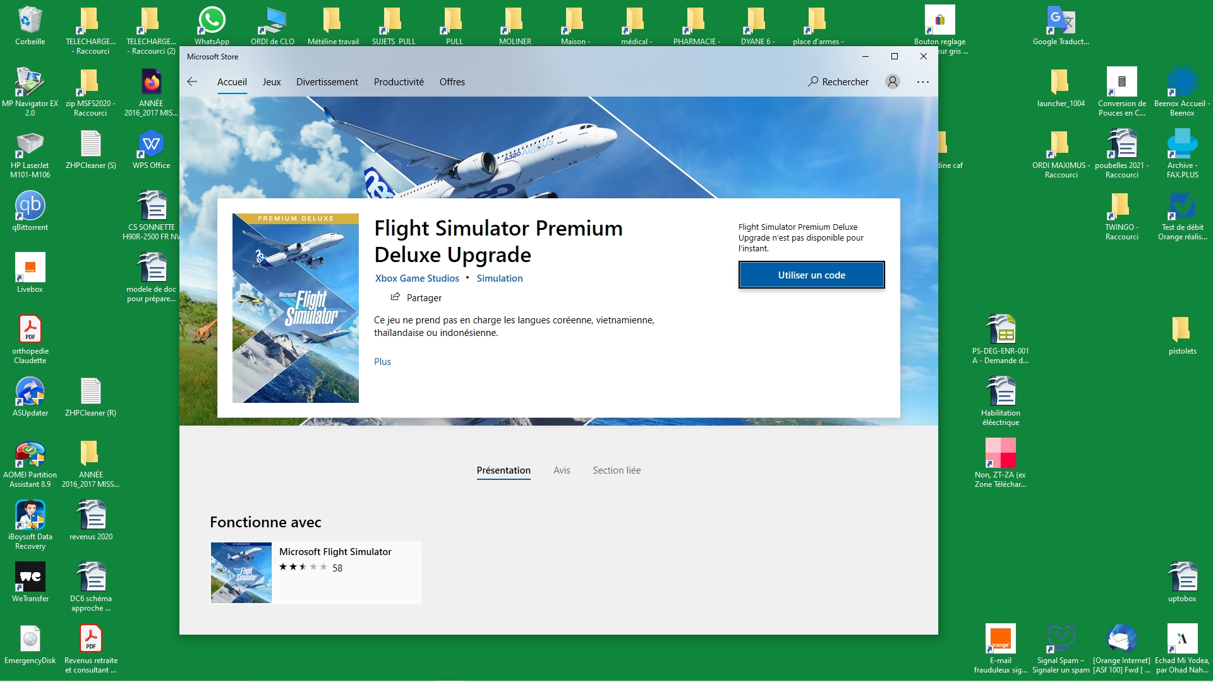
Task: Click the Partager share button
Action: [x=416, y=297]
